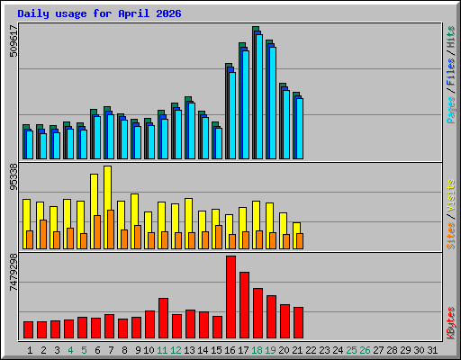Select day 13 on the date axis
This screenshot has height=360, width=461.
pyautogui.click(x=189, y=350)
